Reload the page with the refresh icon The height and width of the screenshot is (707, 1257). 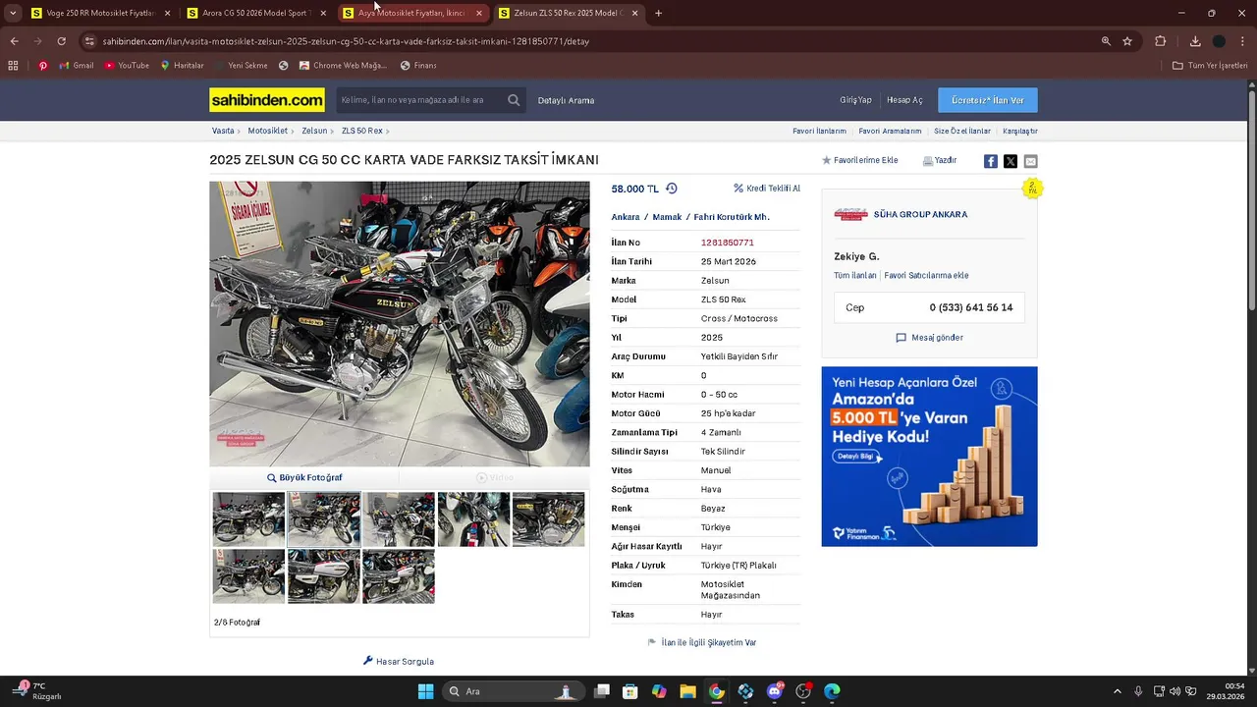[61, 41]
